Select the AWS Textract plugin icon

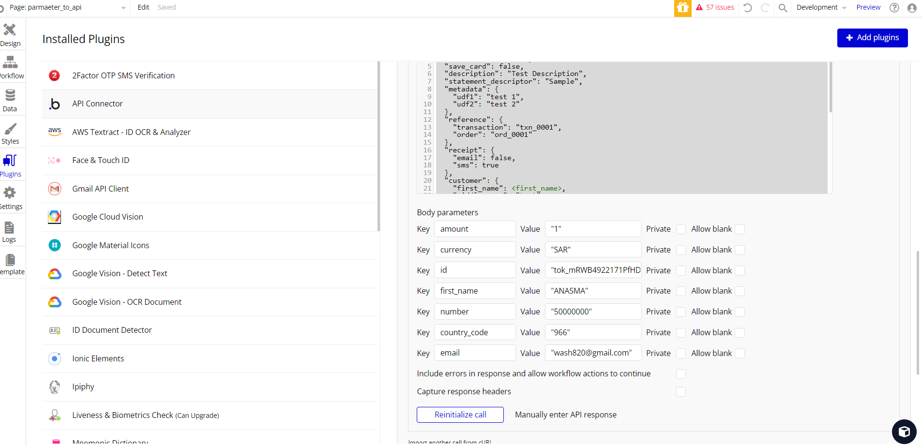55,132
